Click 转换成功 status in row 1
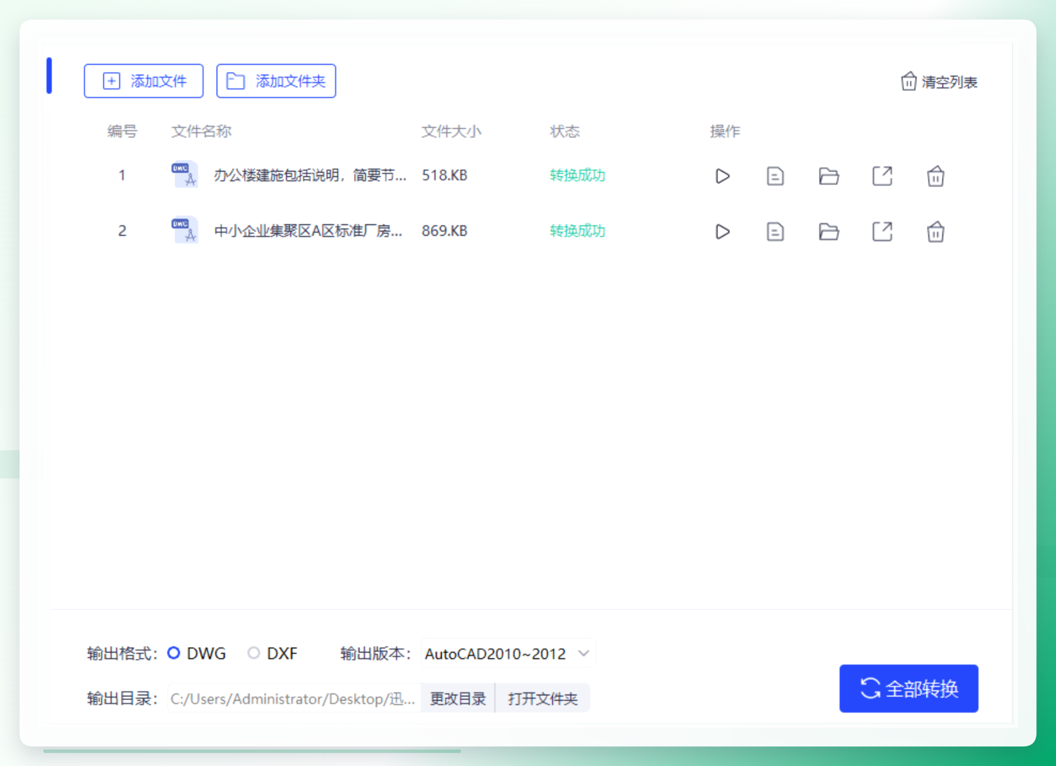This screenshot has width=1056, height=766. [x=577, y=176]
